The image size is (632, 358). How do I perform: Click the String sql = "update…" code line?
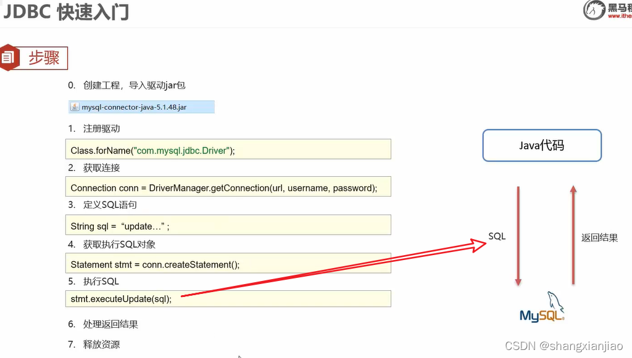[x=228, y=225]
